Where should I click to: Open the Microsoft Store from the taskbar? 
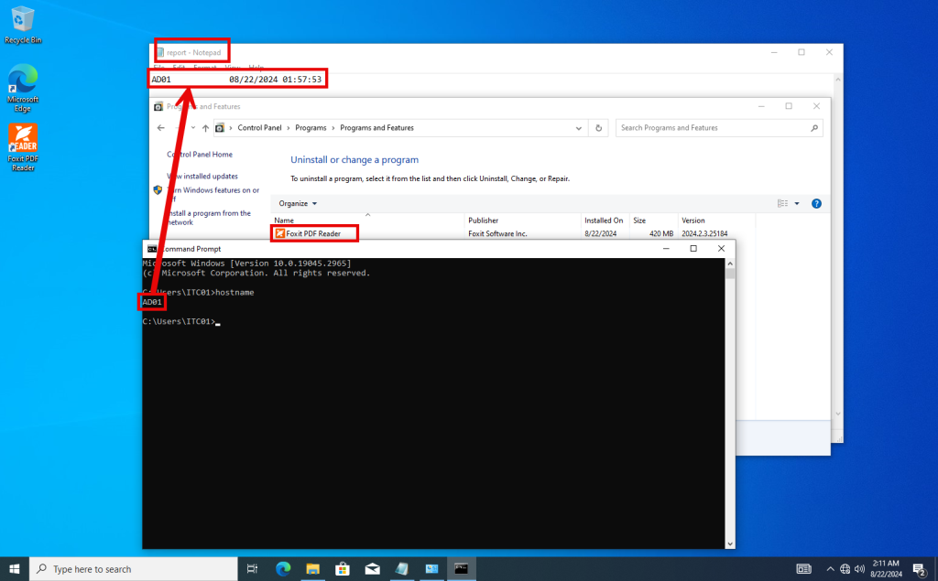[x=342, y=568]
